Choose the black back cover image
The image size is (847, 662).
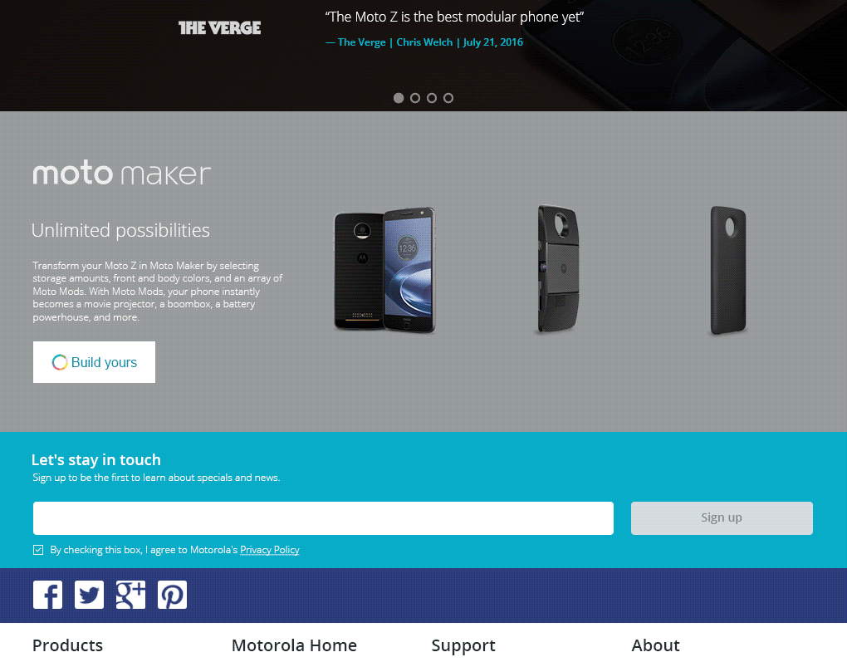pyautogui.click(x=728, y=270)
